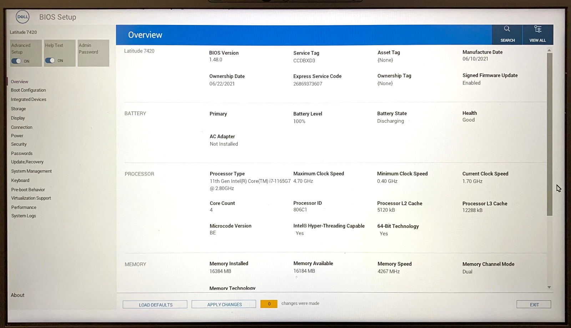
Task: Click the Maximum Clock Speed 4.70 GHz
Action: (x=303, y=181)
